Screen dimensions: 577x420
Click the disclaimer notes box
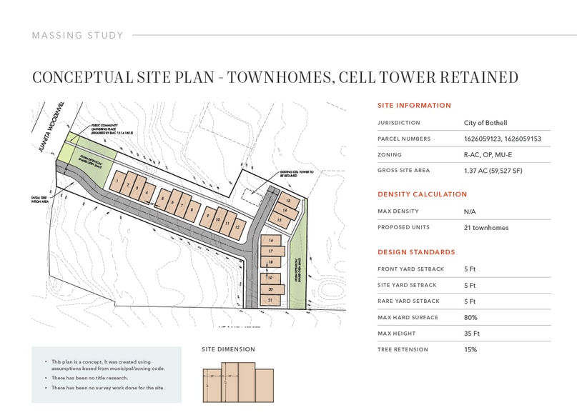click(x=106, y=374)
